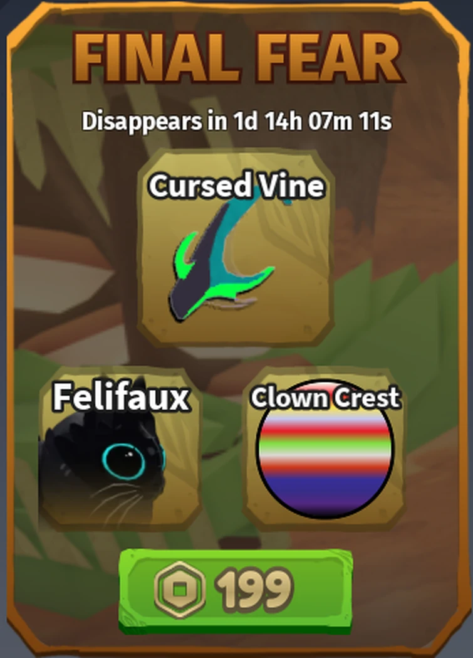Screen dimensions: 473x658
Task: Open the Cursed Vine item tile
Action: [236, 248]
